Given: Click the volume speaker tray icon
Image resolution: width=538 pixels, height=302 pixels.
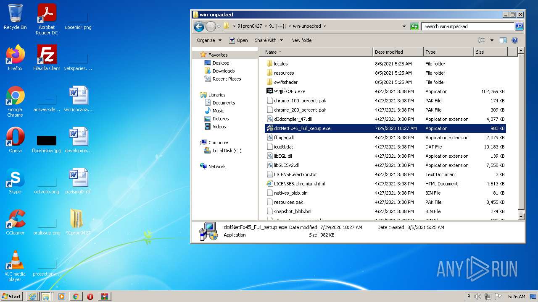Looking at the screenshot, I should click(x=478, y=297).
